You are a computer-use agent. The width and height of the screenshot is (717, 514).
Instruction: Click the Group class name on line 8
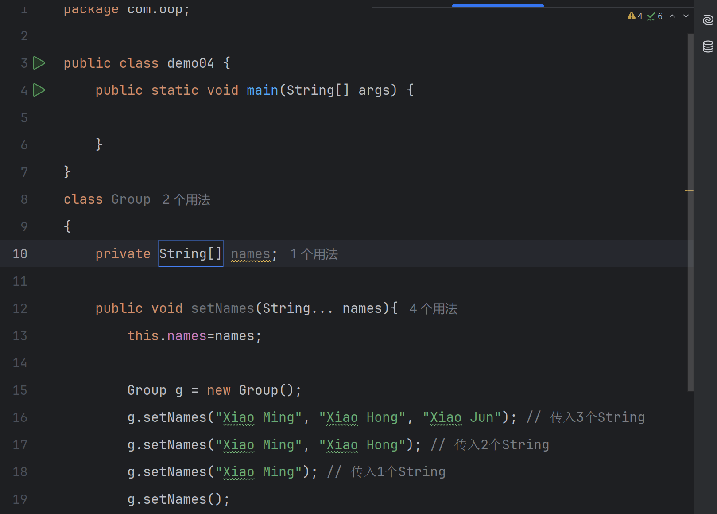tap(131, 199)
